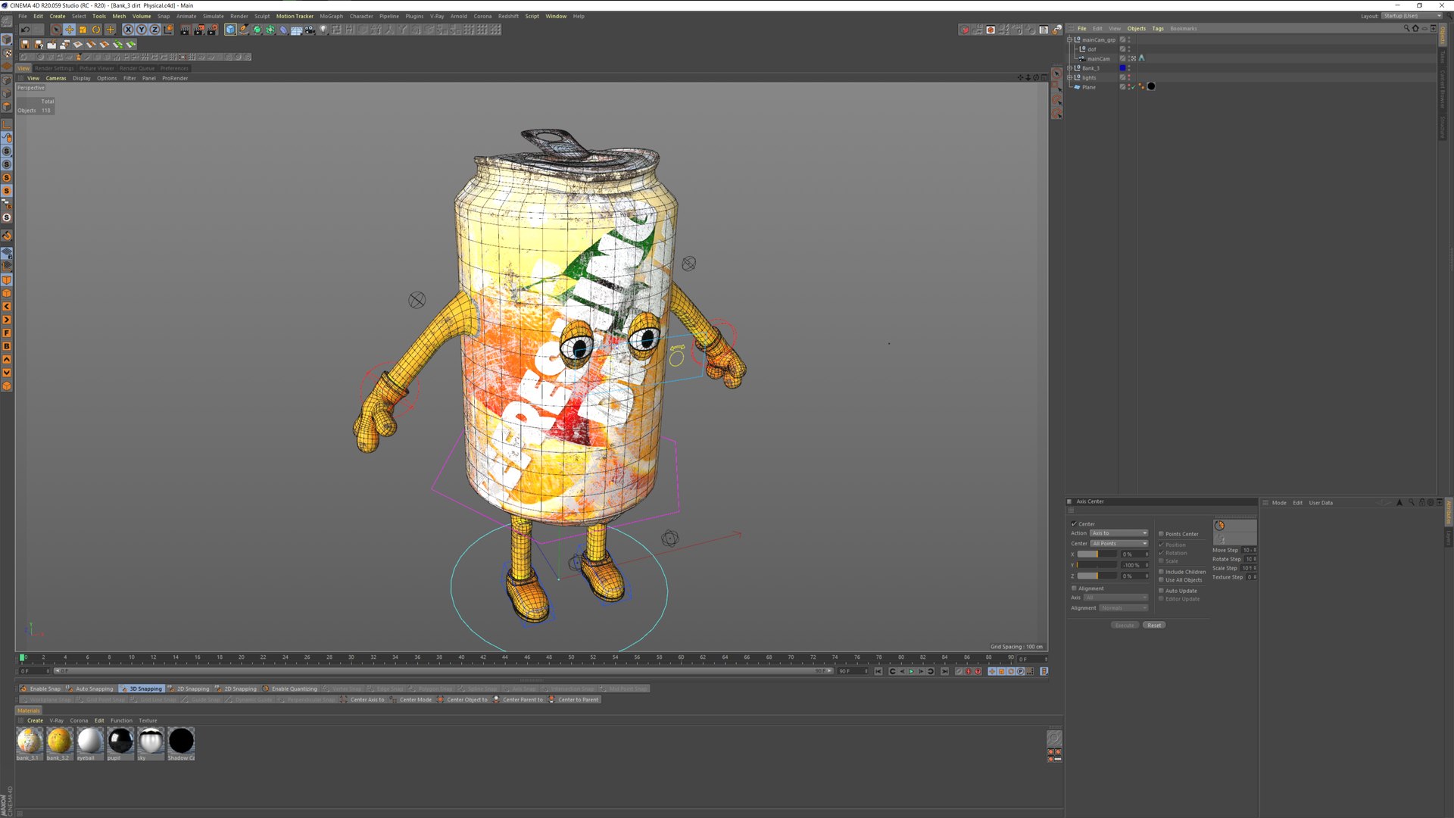
Task: Open the Action 'Axis to' dropdown
Action: point(1119,533)
